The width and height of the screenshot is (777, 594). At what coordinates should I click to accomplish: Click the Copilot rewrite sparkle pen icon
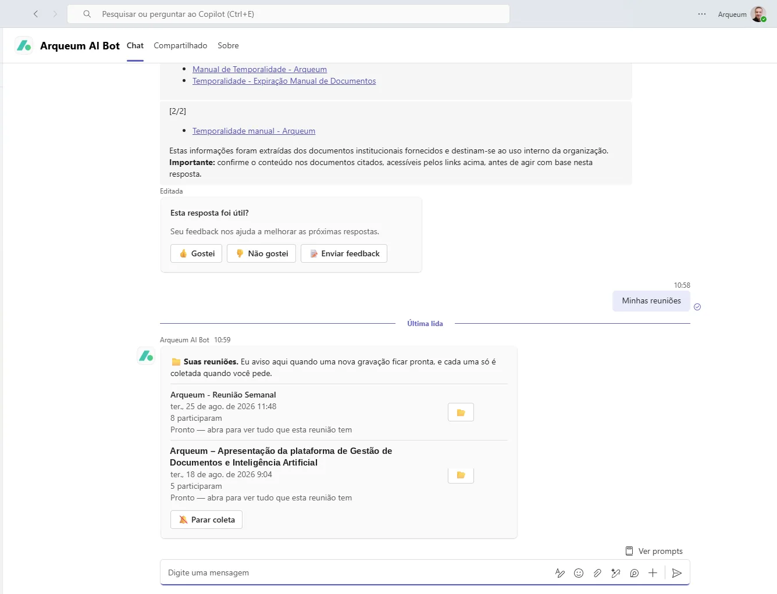[x=616, y=573]
